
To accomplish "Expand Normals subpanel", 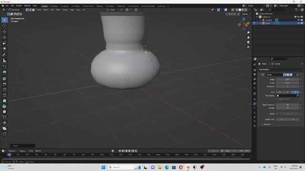I will tap(266, 124).
